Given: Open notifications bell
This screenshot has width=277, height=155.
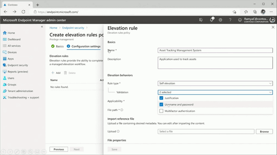Looking at the screenshot, I should [x=212, y=20].
